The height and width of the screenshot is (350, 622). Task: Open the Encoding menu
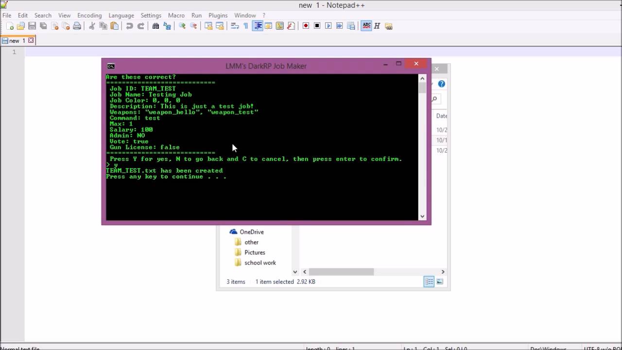point(89,16)
